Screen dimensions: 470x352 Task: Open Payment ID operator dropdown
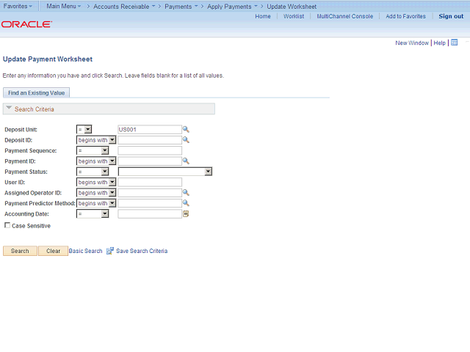(96, 161)
